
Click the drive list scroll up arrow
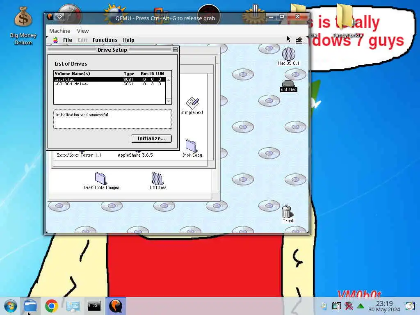[169, 80]
